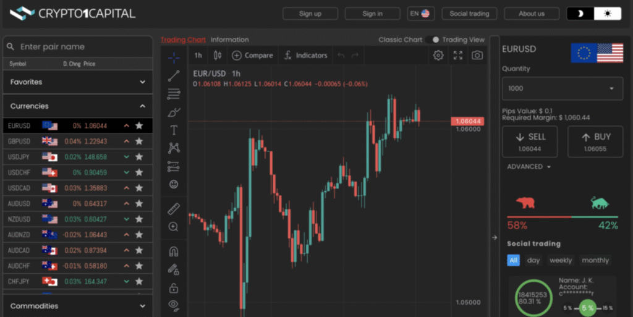Expand the Favorites section
Viewport: 633px width, 317px height.
click(x=78, y=82)
